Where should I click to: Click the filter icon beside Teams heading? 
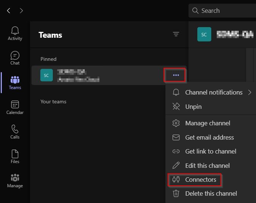click(x=176, y=34)
